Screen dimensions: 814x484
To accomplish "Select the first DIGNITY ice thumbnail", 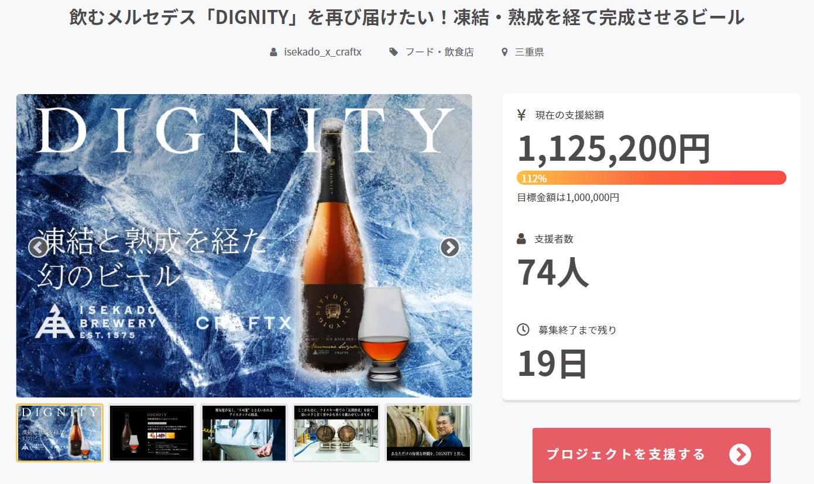I will tap(60, 433).
